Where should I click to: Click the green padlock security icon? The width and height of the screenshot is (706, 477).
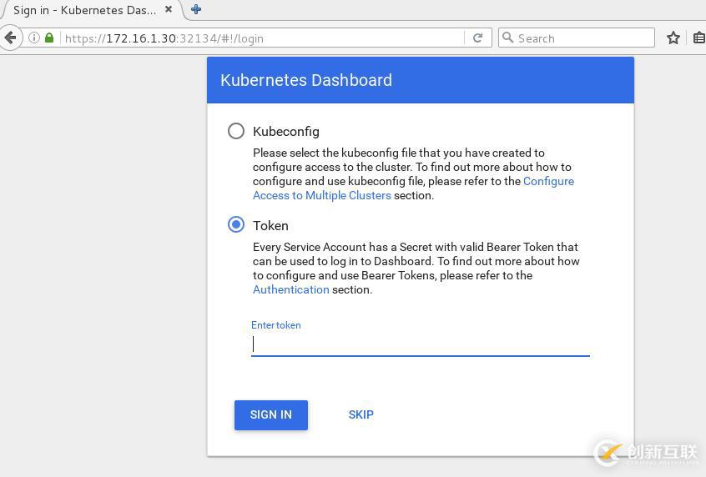tap(49, 38)
